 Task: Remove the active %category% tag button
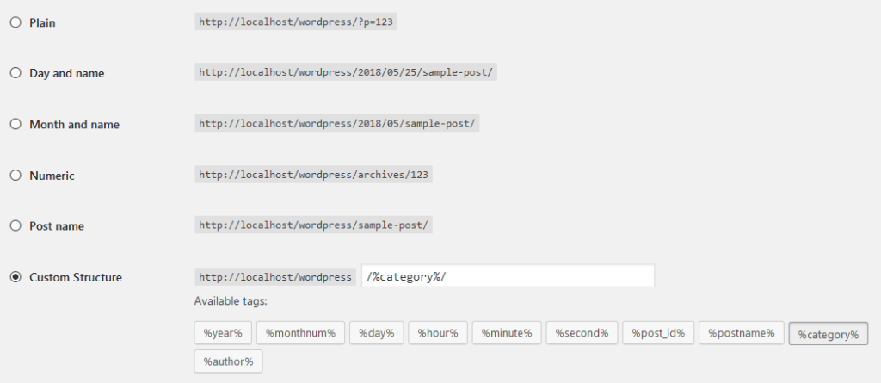[829, 334]
